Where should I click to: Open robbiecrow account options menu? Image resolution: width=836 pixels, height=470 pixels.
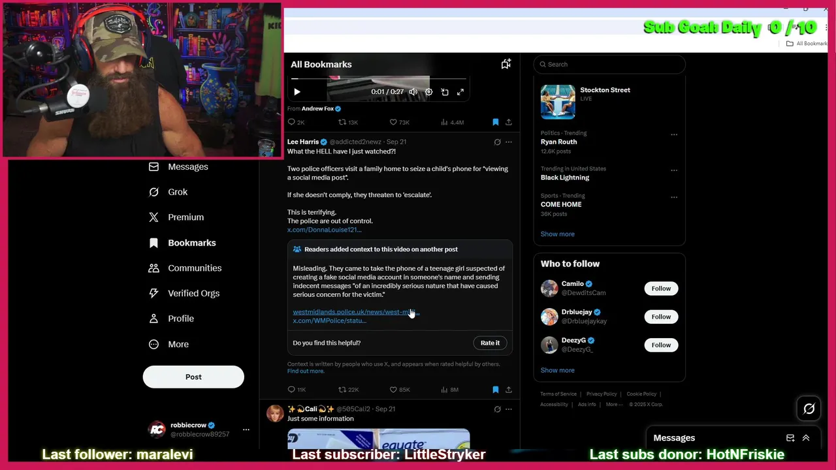[x=246, y=430]
